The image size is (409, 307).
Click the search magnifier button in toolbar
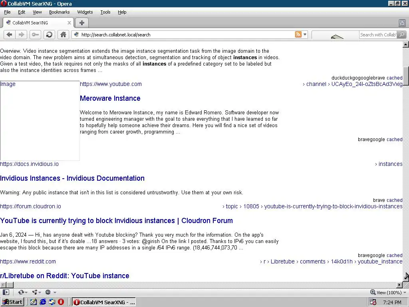tap(402, 34)
